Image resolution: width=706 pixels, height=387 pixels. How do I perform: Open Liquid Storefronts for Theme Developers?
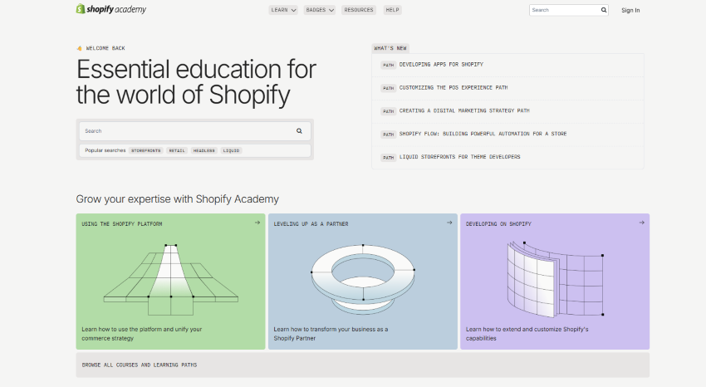pyautogui.click(x=459, y=157)
